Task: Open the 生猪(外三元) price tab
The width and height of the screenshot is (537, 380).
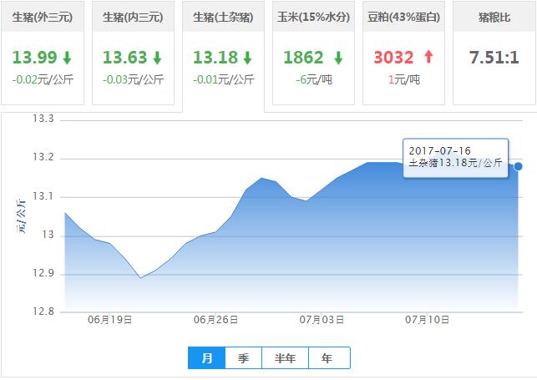Action: [43, 17]
